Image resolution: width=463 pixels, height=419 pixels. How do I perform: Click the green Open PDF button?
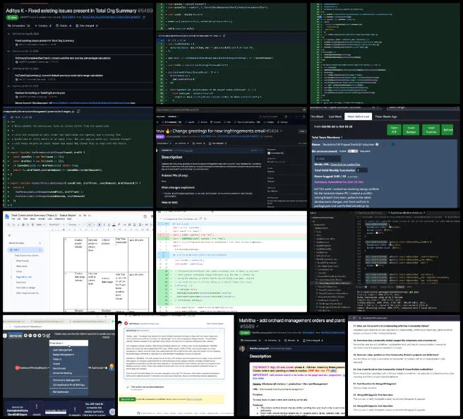(x=394, y=130)
